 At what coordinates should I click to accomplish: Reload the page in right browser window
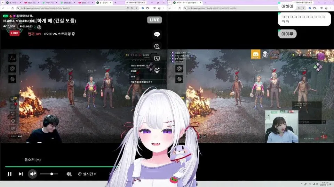(180, 8)
